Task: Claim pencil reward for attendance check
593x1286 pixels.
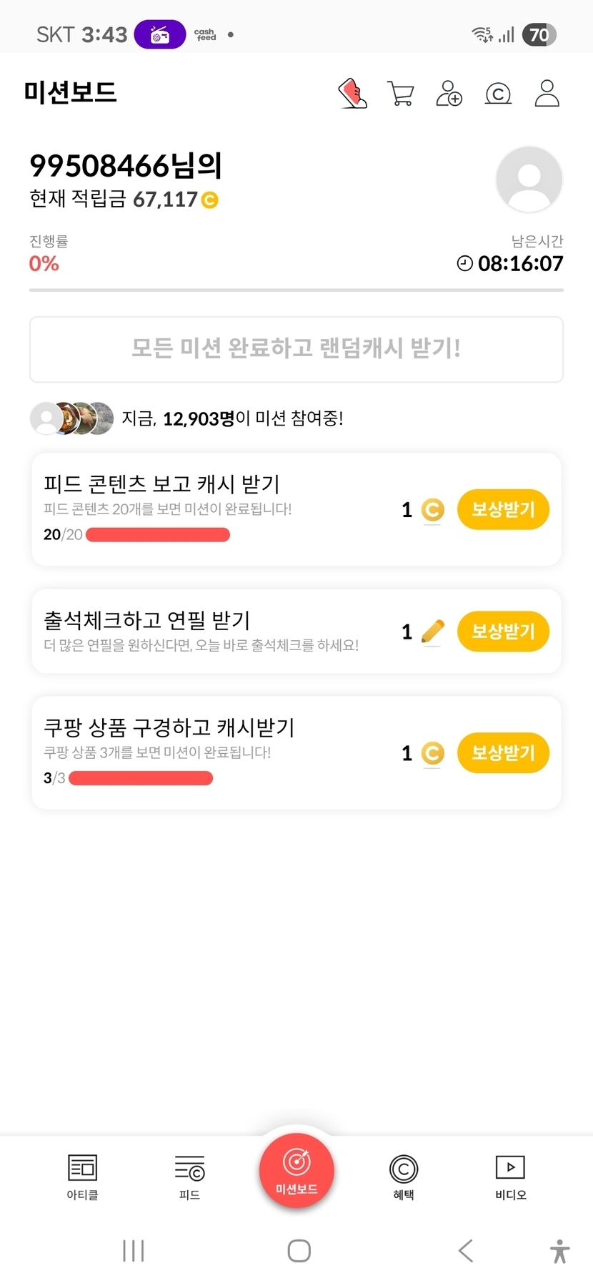Action: click(503, 631)
